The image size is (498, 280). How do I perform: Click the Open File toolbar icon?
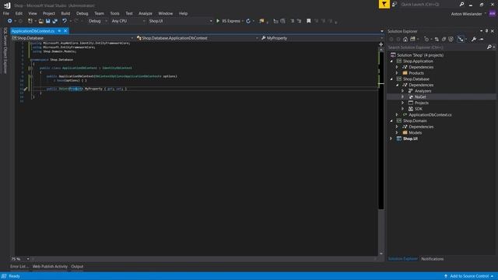click(x=40, y=21)
